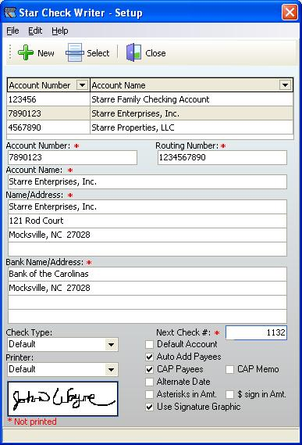The image size is (302, 445).
Task: Click the John Wayne signature graphic
Action: click(62, 399)
